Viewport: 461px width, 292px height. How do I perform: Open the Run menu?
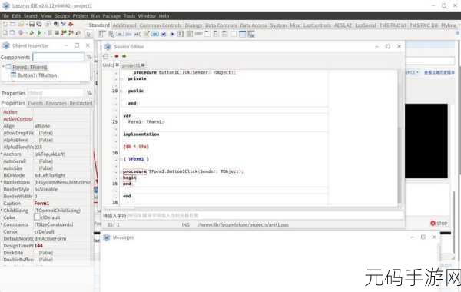pos(95,16)
